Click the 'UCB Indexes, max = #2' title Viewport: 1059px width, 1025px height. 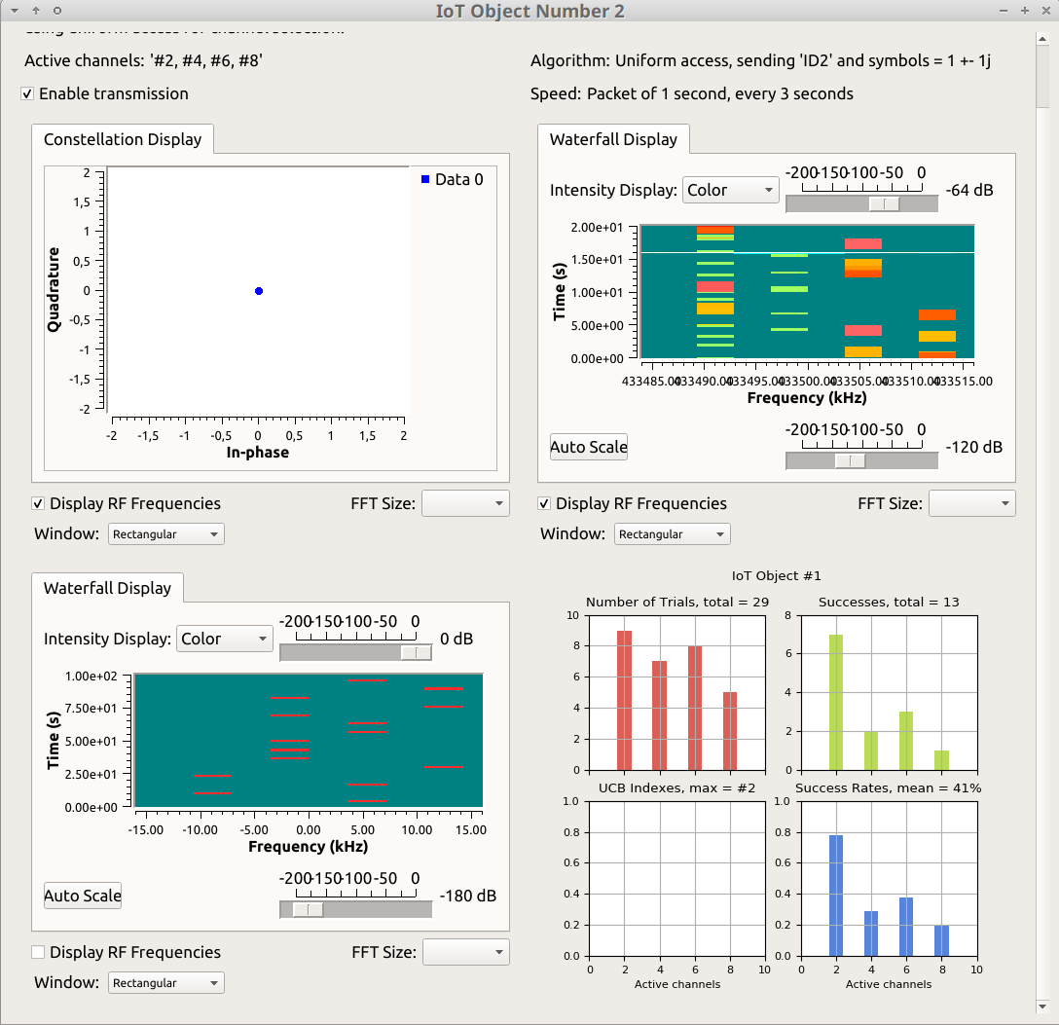676,788
